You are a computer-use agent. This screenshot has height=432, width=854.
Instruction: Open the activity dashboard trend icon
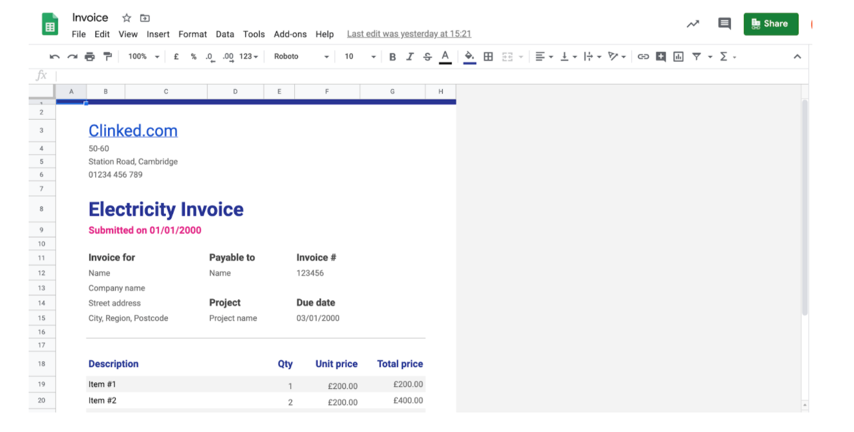[x=693, y=24]
